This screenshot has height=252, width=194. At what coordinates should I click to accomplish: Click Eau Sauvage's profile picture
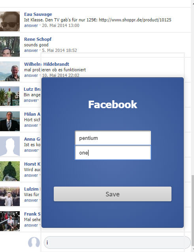click(10, 21)
